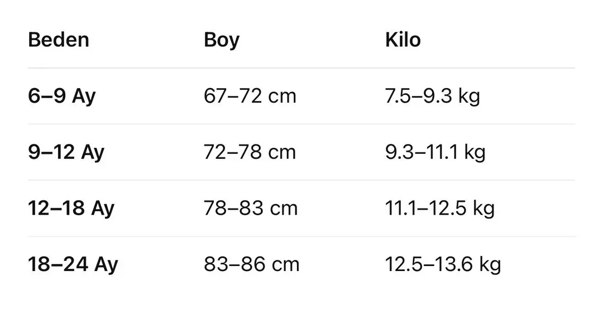
Task: Click the Kilo column header
Action: 403,40
